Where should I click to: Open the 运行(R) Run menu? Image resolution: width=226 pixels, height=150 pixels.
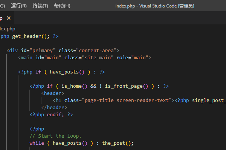coord(19,6)
